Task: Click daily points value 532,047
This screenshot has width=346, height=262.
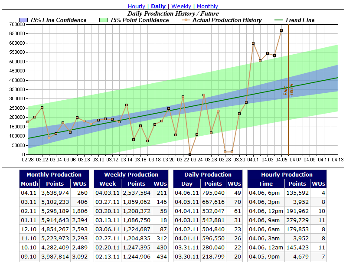Action: 213,211
